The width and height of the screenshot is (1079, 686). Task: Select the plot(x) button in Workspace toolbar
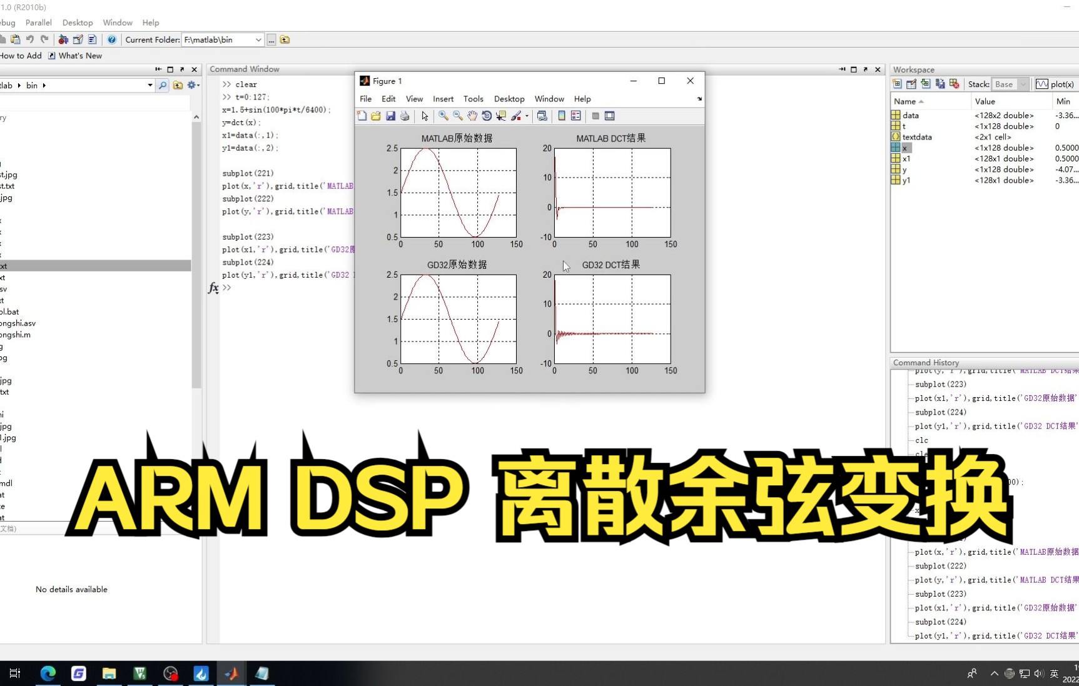(x=1056, y=84)
